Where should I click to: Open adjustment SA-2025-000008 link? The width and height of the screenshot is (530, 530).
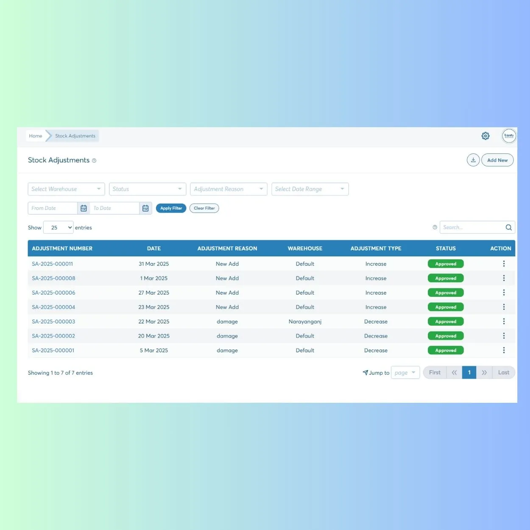point(53,278)
